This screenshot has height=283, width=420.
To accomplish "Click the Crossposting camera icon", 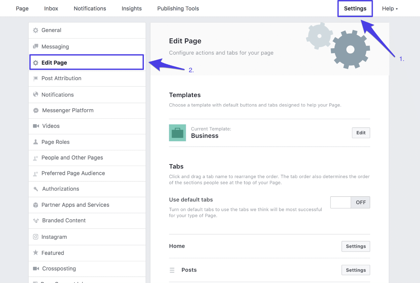I will tap(36, 268).
